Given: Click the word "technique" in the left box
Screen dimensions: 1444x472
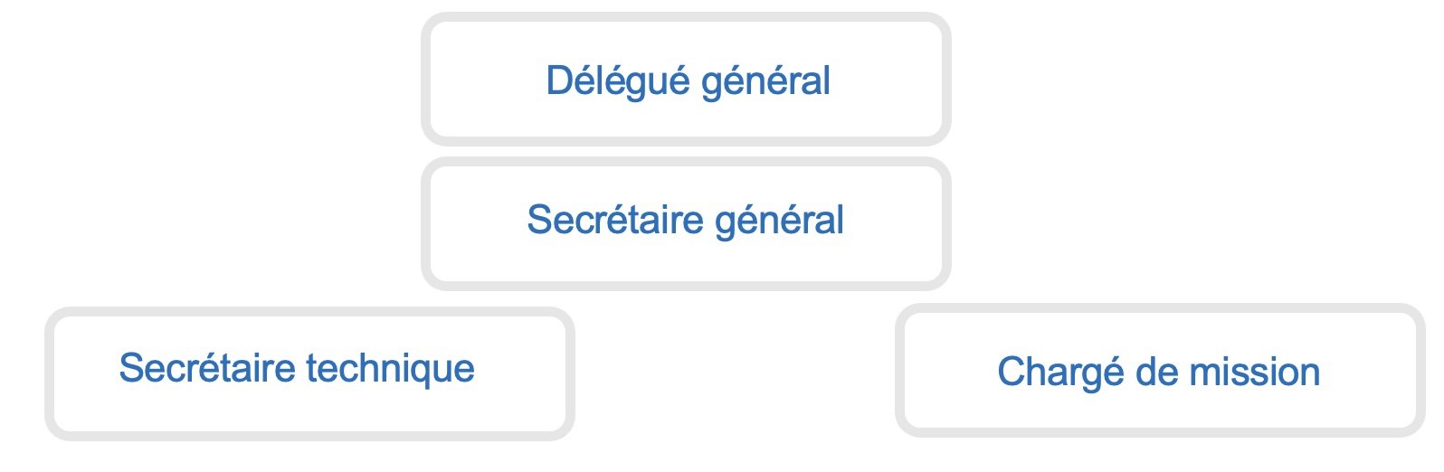Looking at the screenshot, I should click(390, 368).
